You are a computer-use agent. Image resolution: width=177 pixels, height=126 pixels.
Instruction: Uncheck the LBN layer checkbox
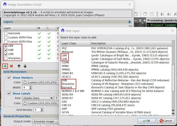6,46
